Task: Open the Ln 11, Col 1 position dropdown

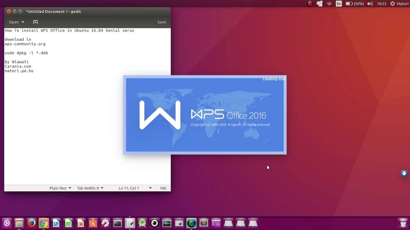Action: (135, 188)
